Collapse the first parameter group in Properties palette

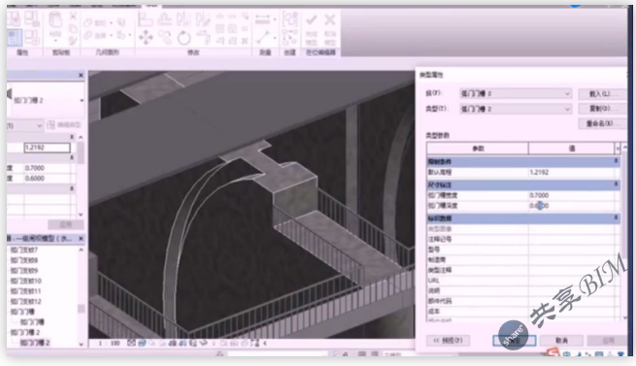tap(72, 137)
